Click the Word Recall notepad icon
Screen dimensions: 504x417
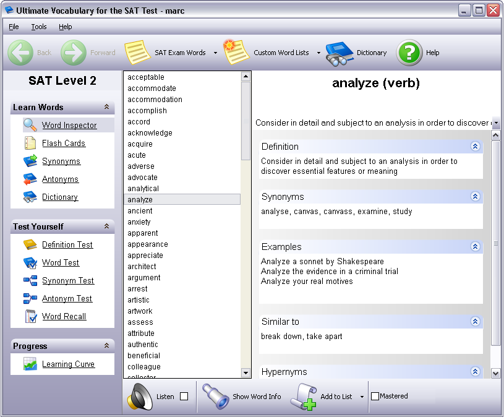[30, 316]
